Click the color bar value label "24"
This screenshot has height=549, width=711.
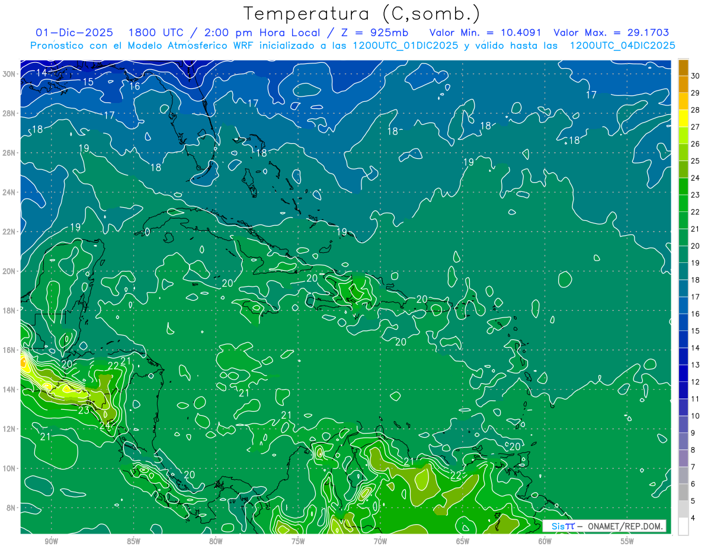coord(696,178)
